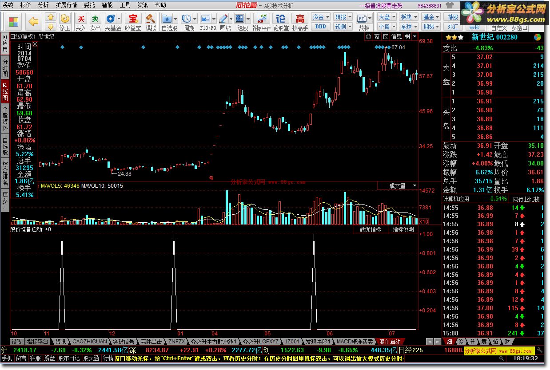Viewport: 550px width, 370px height.
Task: Click the 细 detail tab at bottom right
Action: point(449,342)
